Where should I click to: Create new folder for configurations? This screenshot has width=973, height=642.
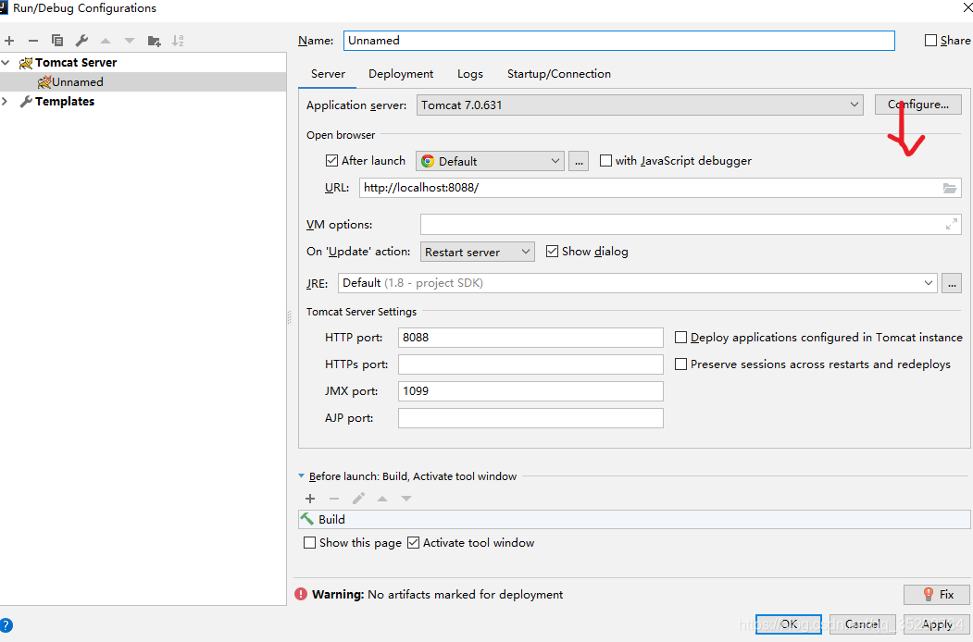(154, 41)
